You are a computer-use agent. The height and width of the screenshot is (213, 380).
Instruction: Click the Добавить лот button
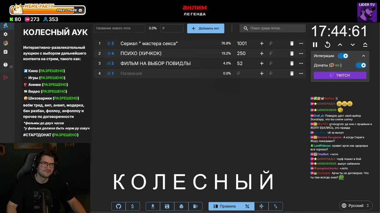[x=205, y=28]
